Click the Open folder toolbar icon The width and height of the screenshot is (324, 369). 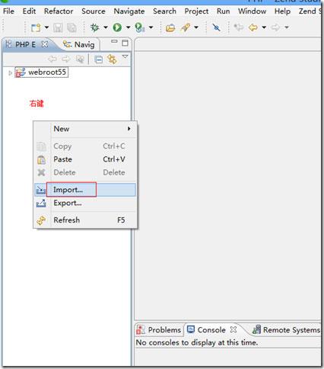(170, 27)
